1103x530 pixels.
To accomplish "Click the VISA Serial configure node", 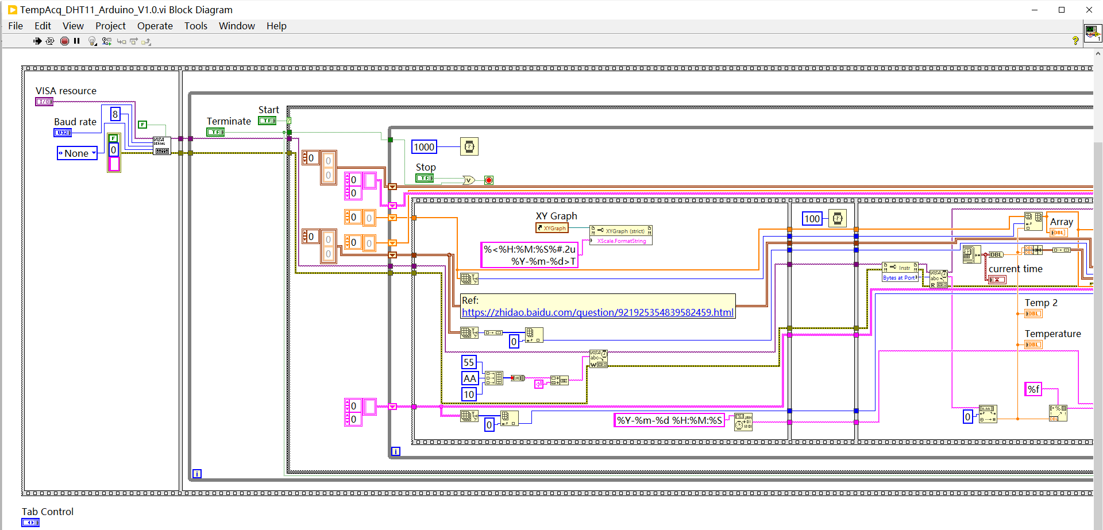I will [x=161, y=145].
